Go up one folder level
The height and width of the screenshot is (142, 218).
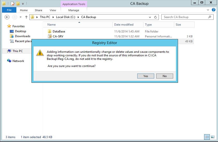(x=26, y=17)
